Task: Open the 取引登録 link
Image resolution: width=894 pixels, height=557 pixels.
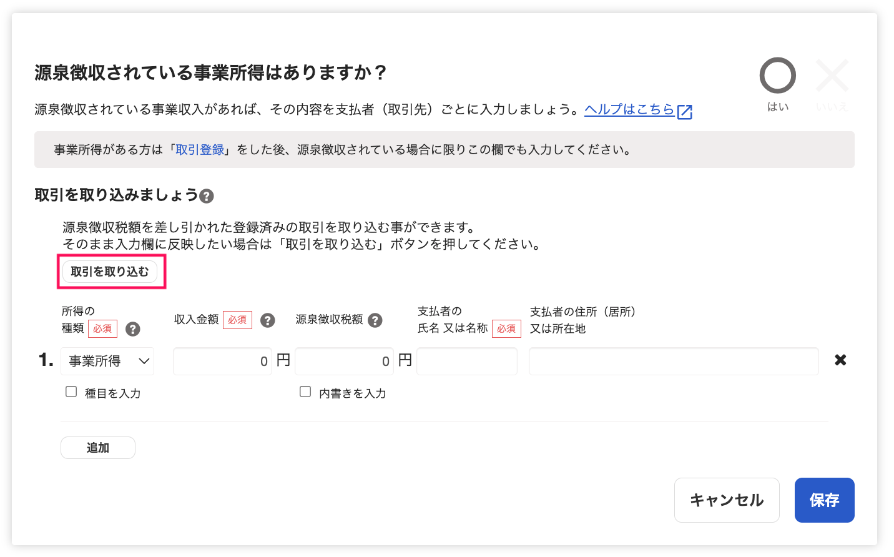Action: click(200, 150)
